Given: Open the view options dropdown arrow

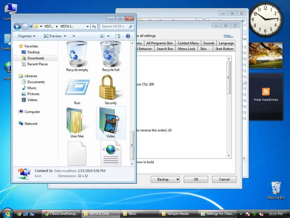Looking at the screenshot, I should (x=108, y=36).
